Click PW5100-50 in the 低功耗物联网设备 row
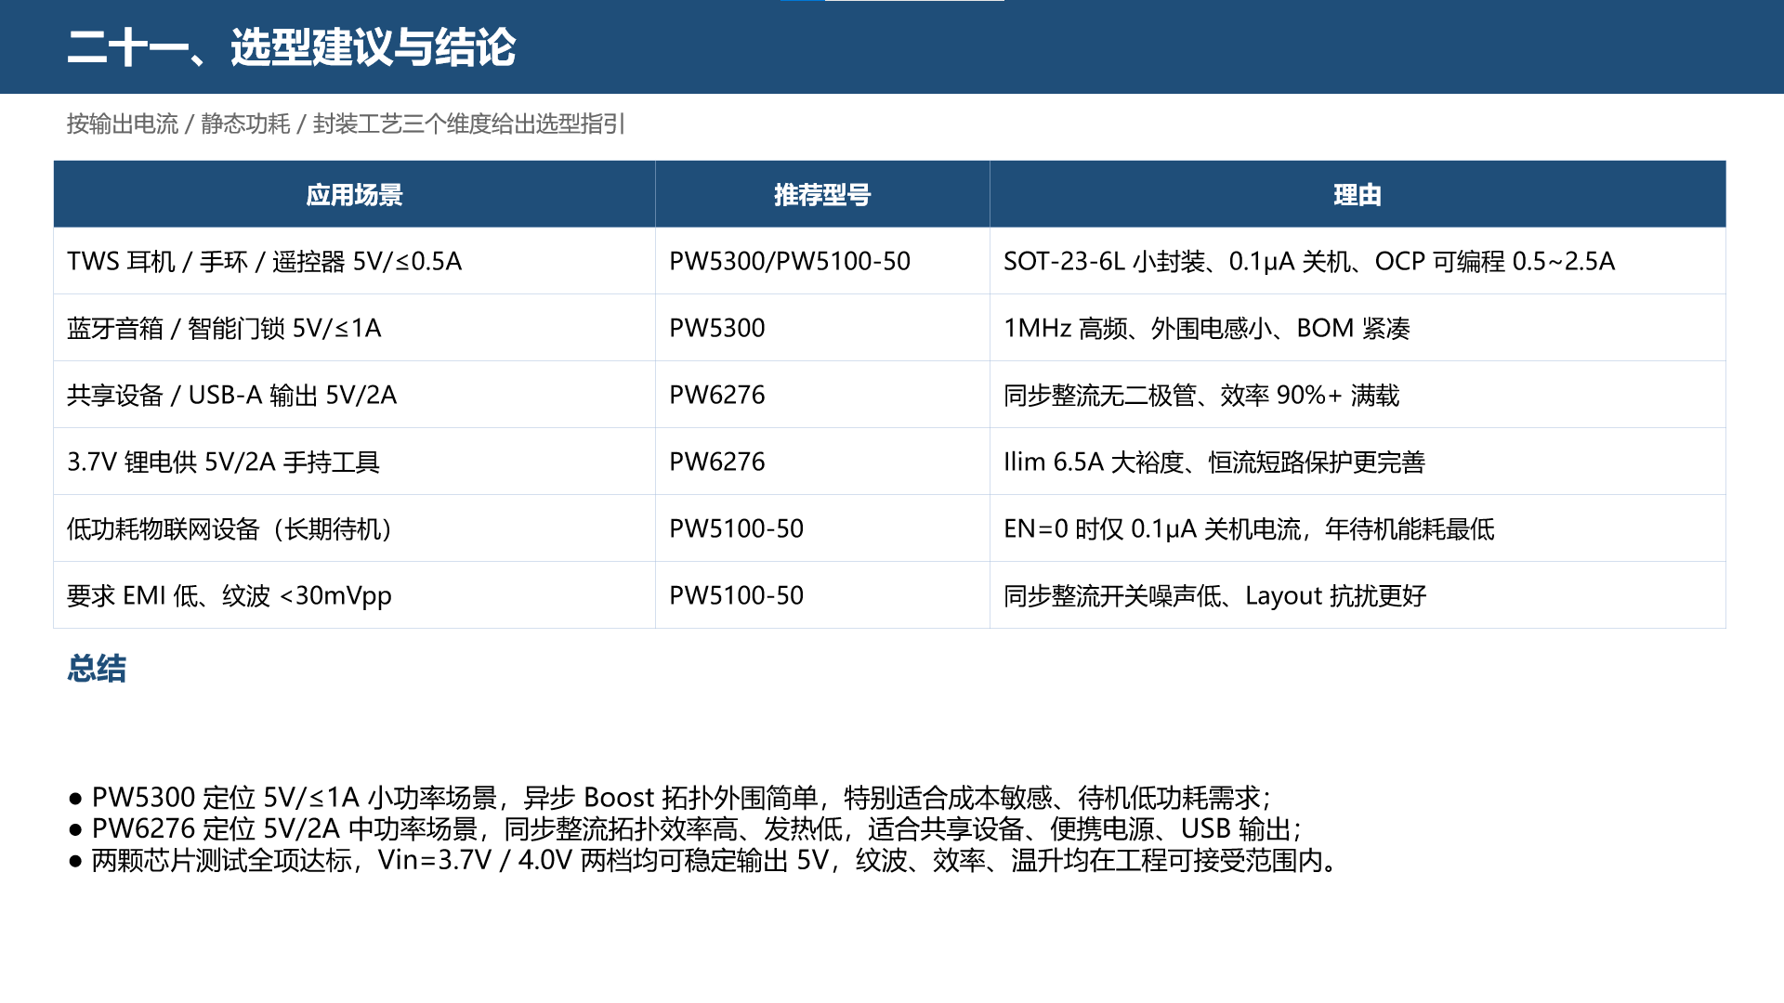1784x1003 pixels. click(x=822, y=528)
